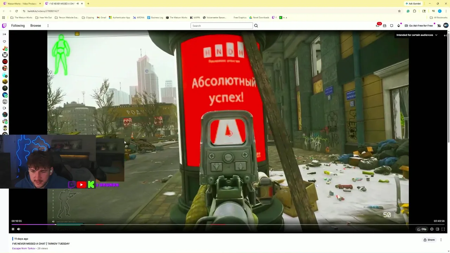Open Voicemeeter Banana bookmark

click(x=214, y=18)
